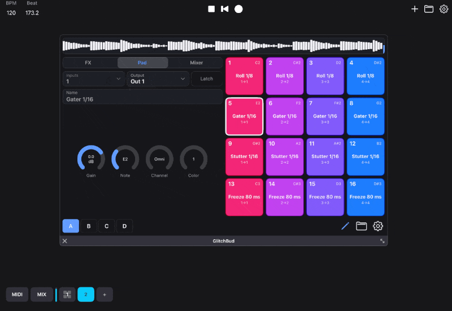Open the GlitchBud preset folder icon
The height and width of the screenshot is (311, 452).
[361, 226]
